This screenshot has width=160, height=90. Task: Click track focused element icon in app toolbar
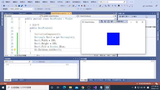[112, 21]
